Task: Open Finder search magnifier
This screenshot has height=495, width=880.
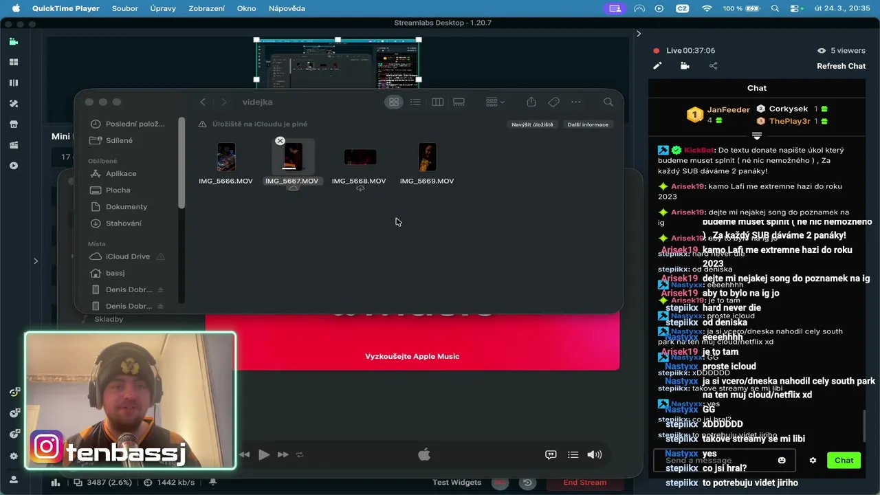Action: pyautogui.click(x=608, y=102)
